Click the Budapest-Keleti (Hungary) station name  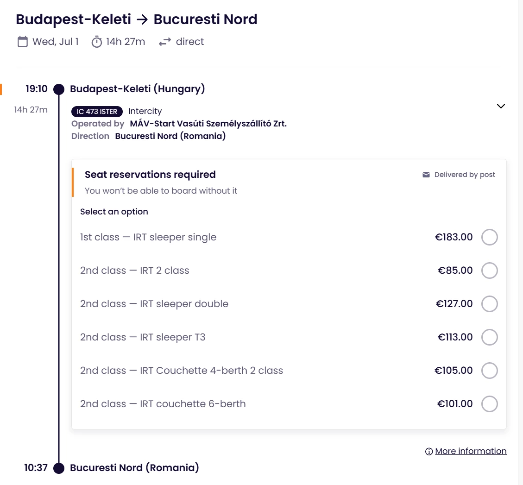[138, 89]
